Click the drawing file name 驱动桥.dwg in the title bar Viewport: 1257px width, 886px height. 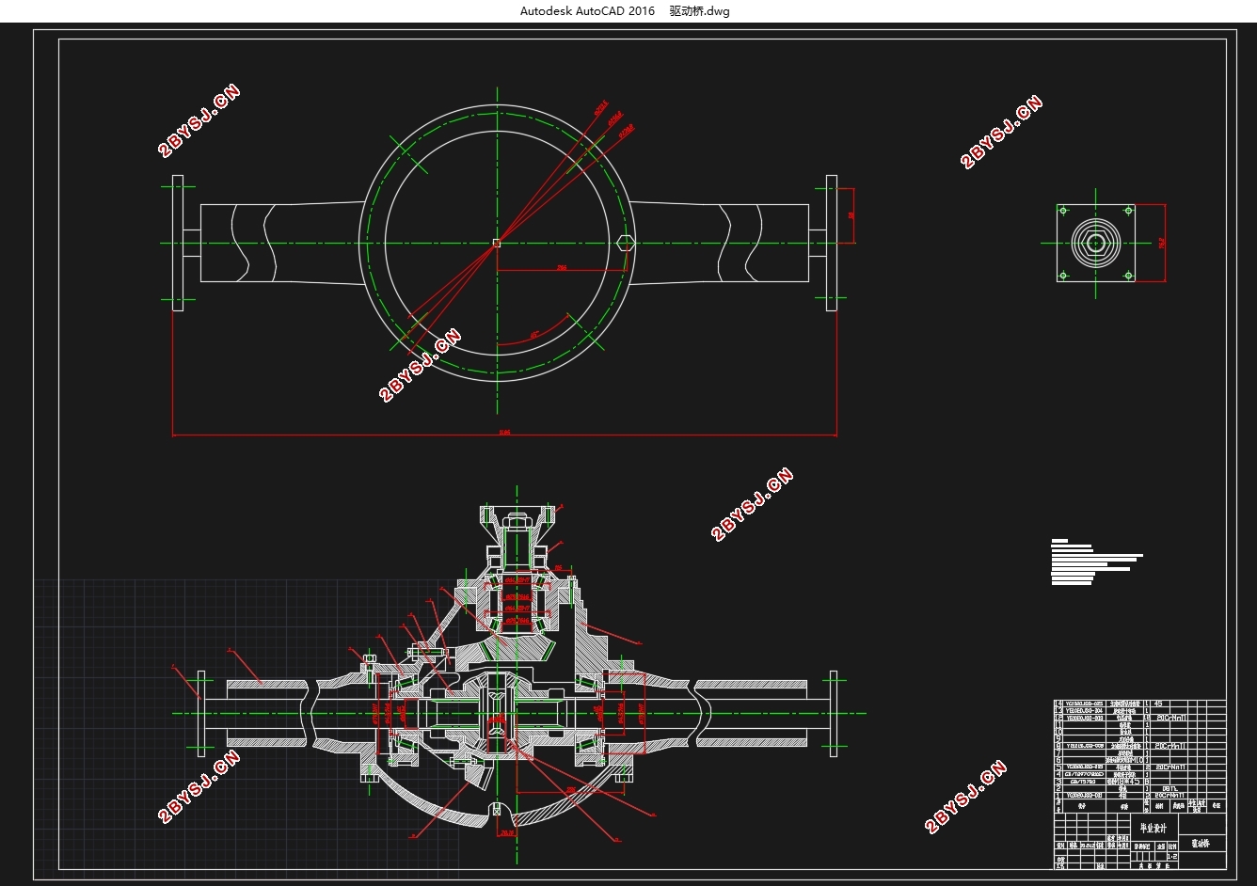[699, 11]
